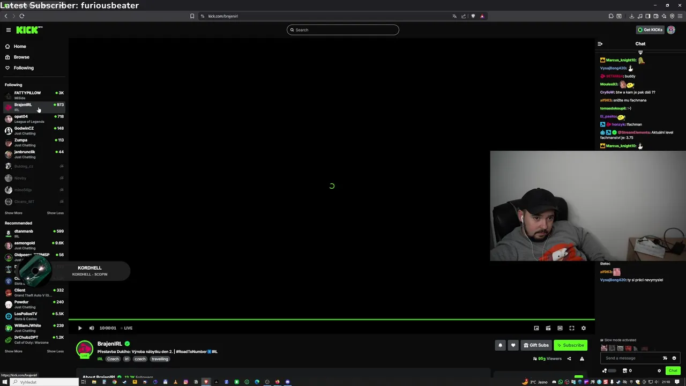The width and height of the screenshot is (686, 386).
Task: Open BrajenIRL channel in Following list
Action: (x=34, y=107)
